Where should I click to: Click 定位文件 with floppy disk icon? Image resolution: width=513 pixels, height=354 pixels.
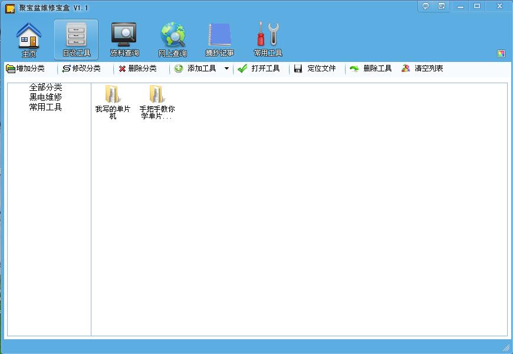tap(315, 68)
